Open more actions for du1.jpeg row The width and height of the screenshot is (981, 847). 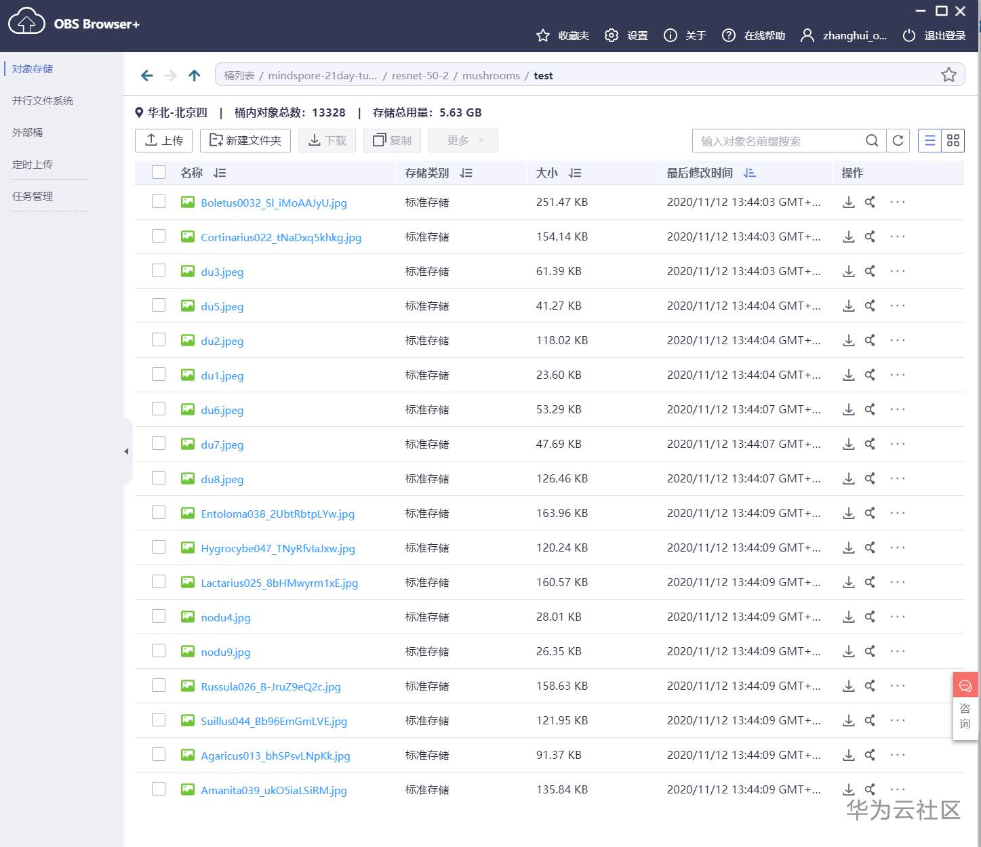coord(897,375)
